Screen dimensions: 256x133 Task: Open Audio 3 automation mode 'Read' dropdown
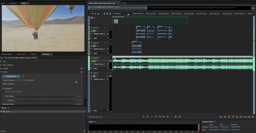(x=101, y=68)
